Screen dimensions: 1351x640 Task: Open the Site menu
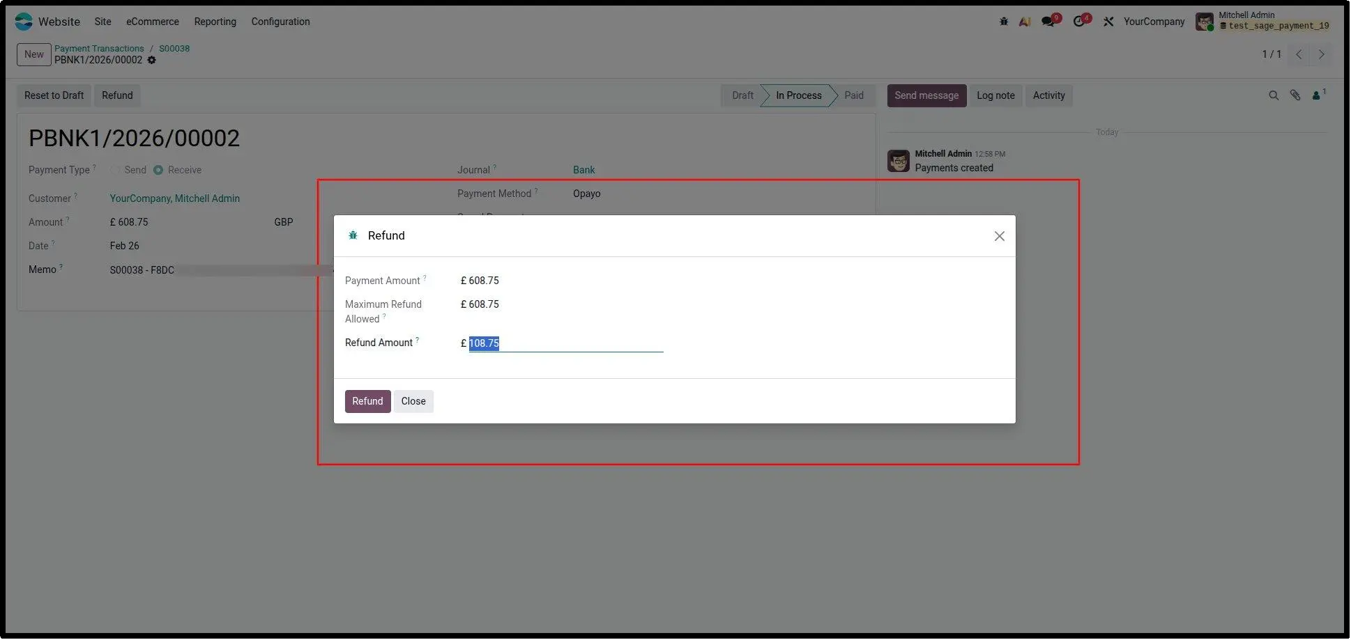[x=103, y=22]
